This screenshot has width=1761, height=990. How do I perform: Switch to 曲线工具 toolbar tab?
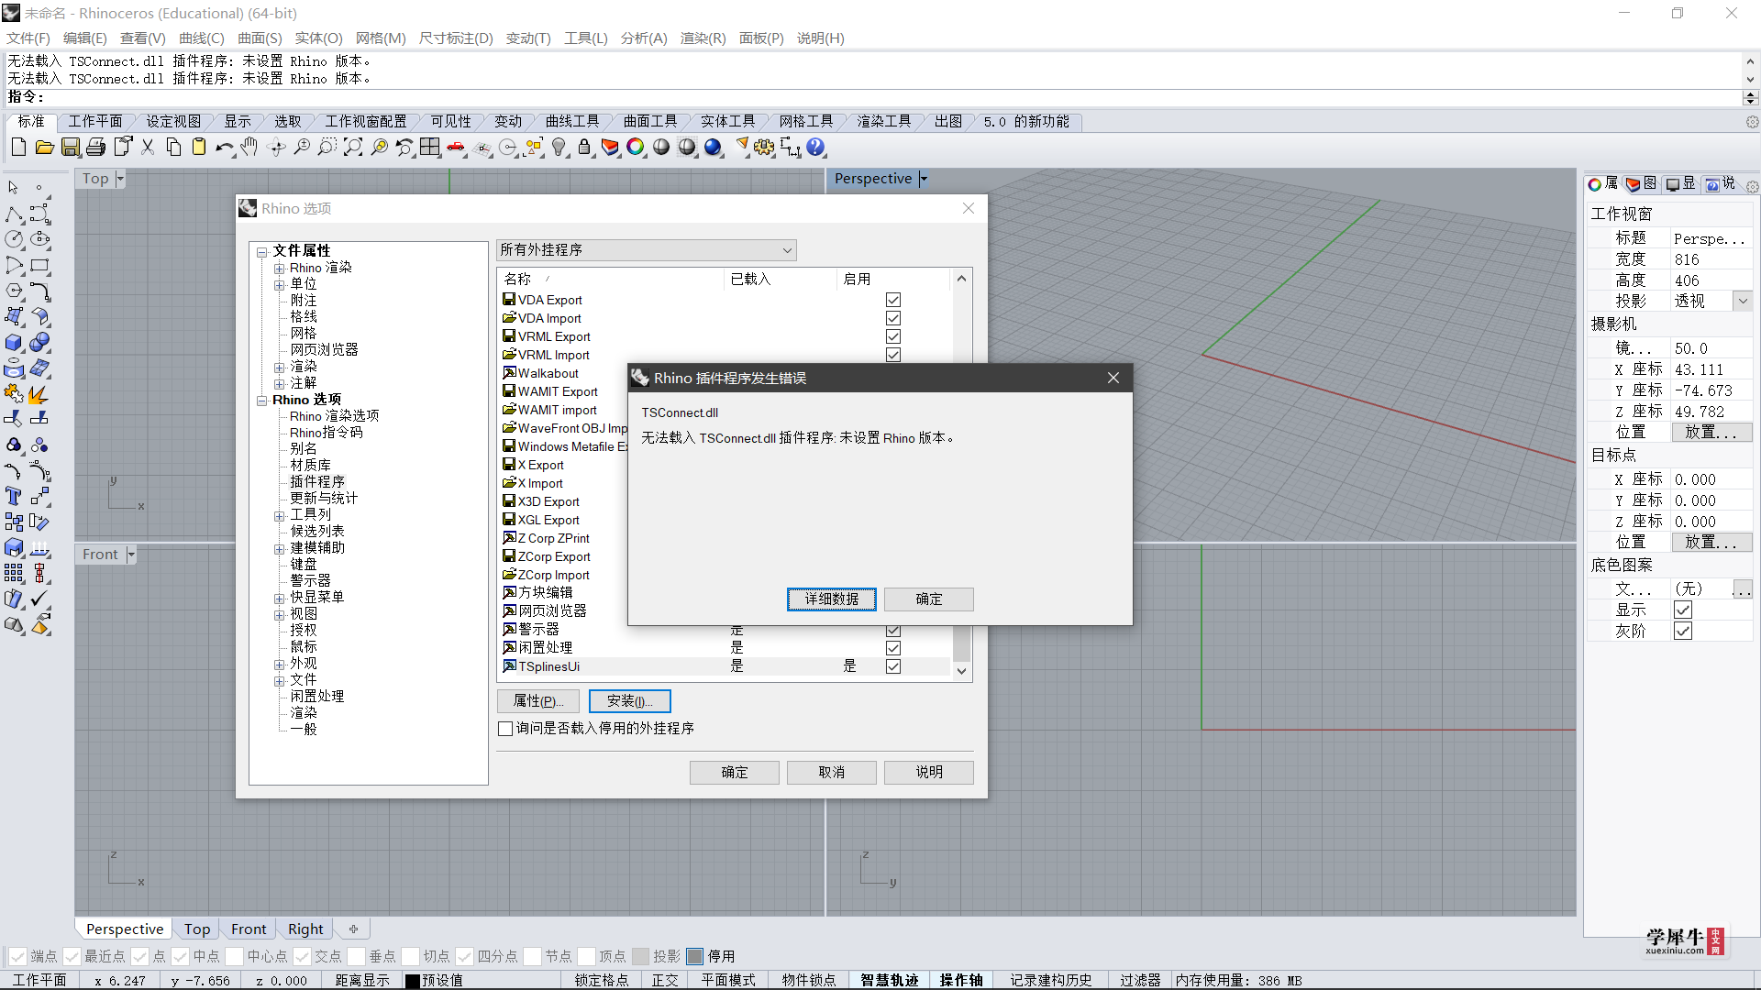pyautogui.click(x=572, y=121)
